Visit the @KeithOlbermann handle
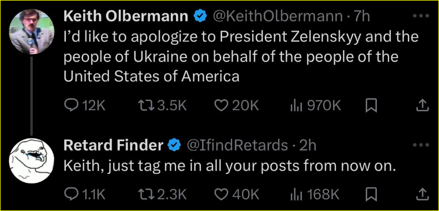This screenshot has width=439, height=211. [278, 17]
